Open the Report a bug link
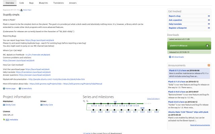215x134 pixels. click(x=175, y=16)
